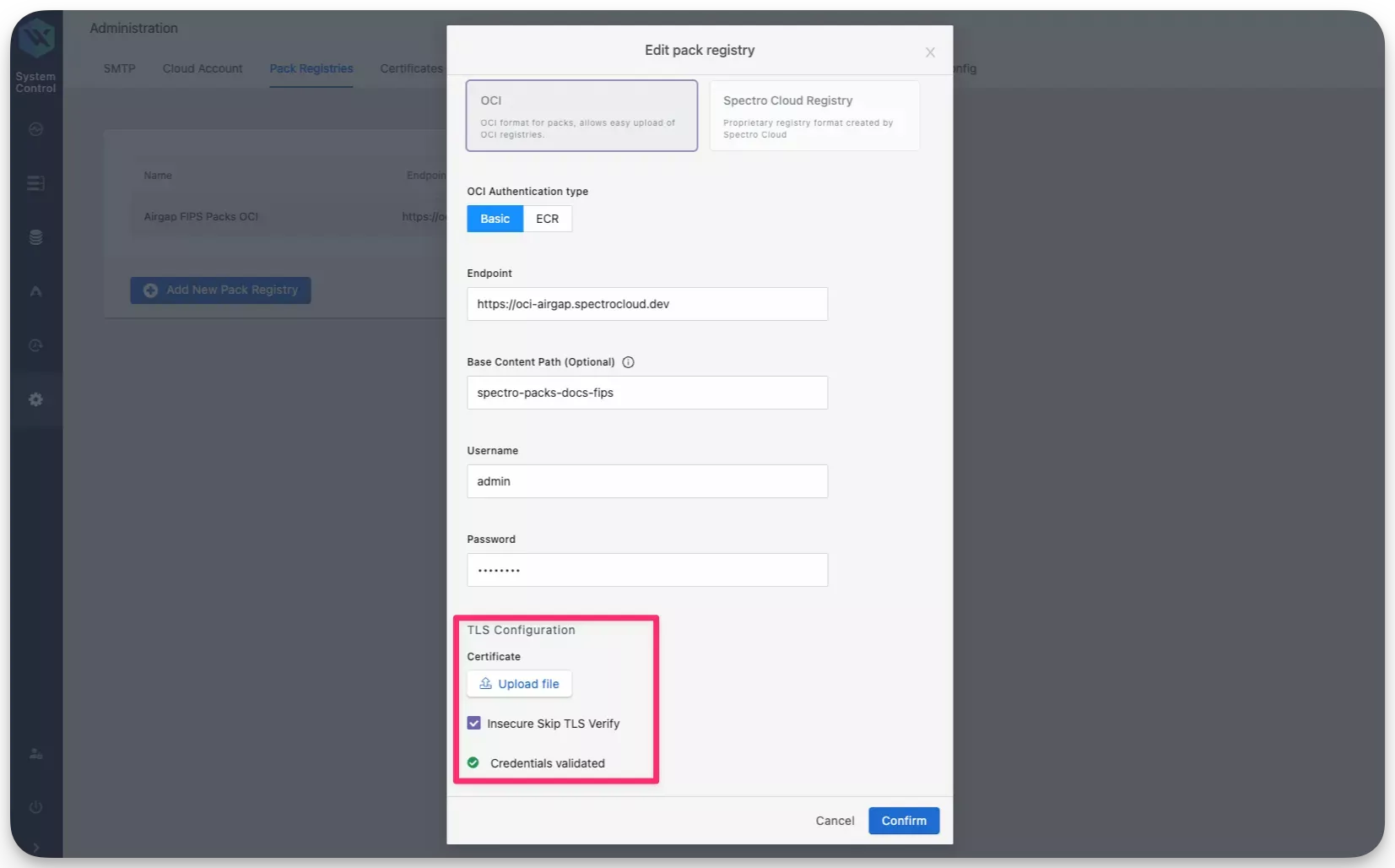Viewport: 1395px width, 868px height.
Task: Click the info icon beside Base Content Path
Action: click(628, 361)
